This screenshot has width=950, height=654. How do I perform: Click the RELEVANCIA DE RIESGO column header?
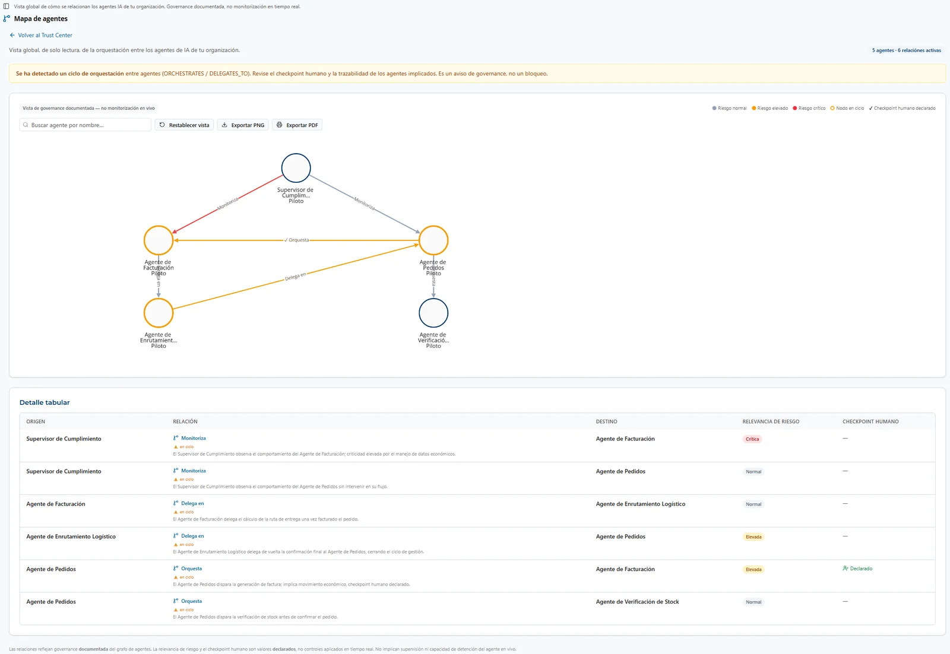[x=771, y=422]
